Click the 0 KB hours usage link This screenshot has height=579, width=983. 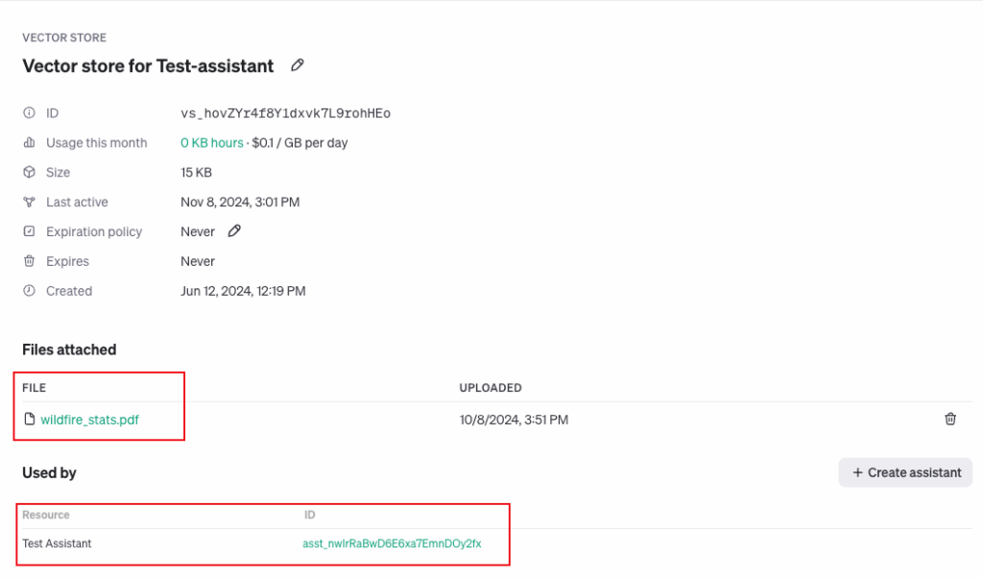tap(212, 143)
